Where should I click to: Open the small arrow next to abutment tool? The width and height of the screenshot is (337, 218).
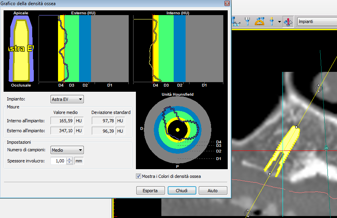pos(279,21)
